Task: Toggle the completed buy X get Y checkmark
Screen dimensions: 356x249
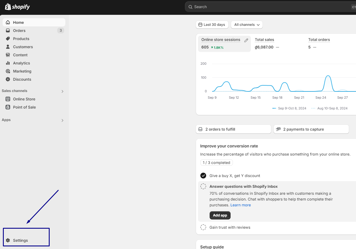Action: (x=203, y=176)
